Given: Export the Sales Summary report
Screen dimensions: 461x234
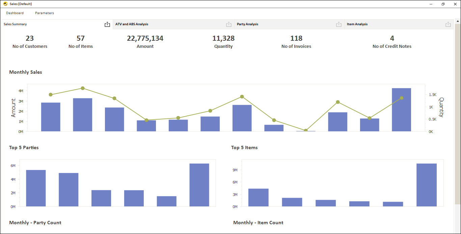Looking at the screenshot, I should click(x=107, y=24).
